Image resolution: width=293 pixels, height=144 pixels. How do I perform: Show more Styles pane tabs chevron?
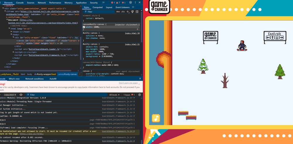[x=133, y=7]
